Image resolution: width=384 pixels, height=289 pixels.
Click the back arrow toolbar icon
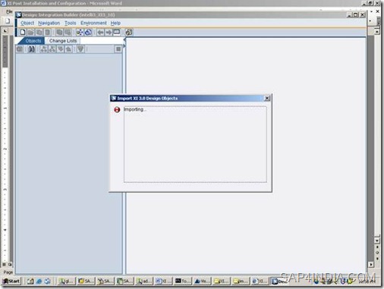point(100,32)
